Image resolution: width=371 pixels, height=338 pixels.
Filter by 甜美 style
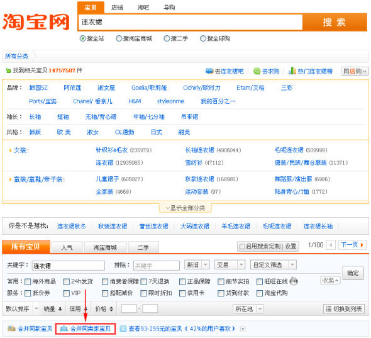point(184,132)
